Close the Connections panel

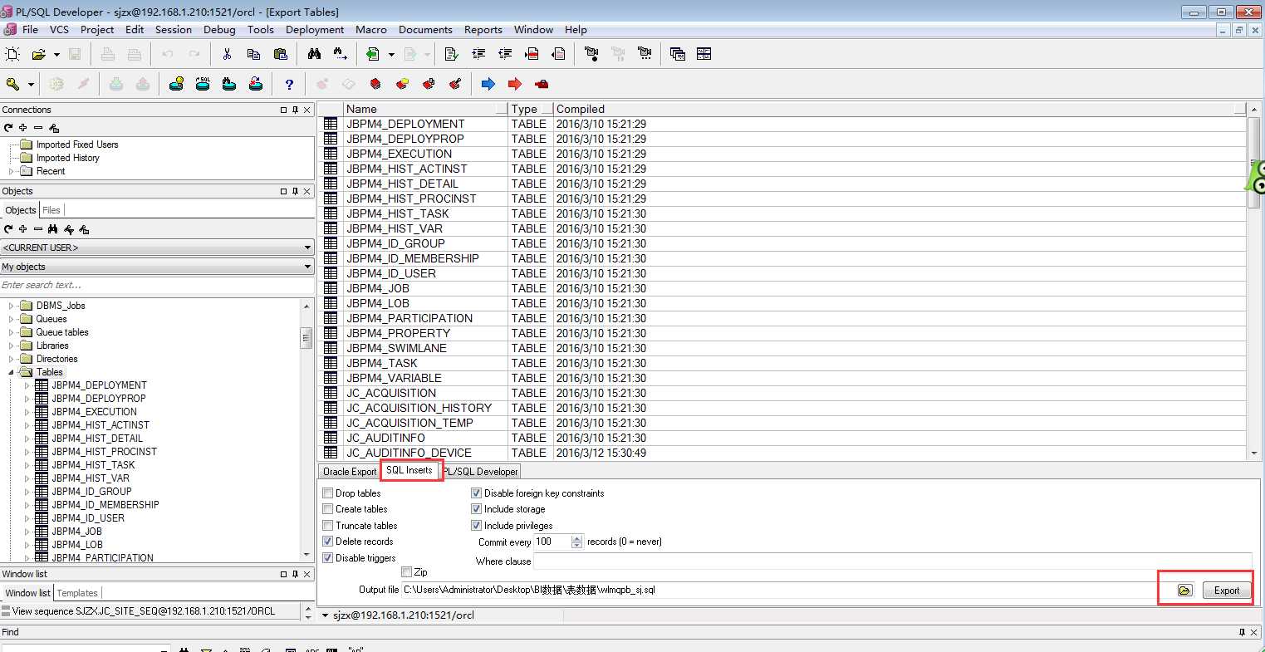(306, 110)
